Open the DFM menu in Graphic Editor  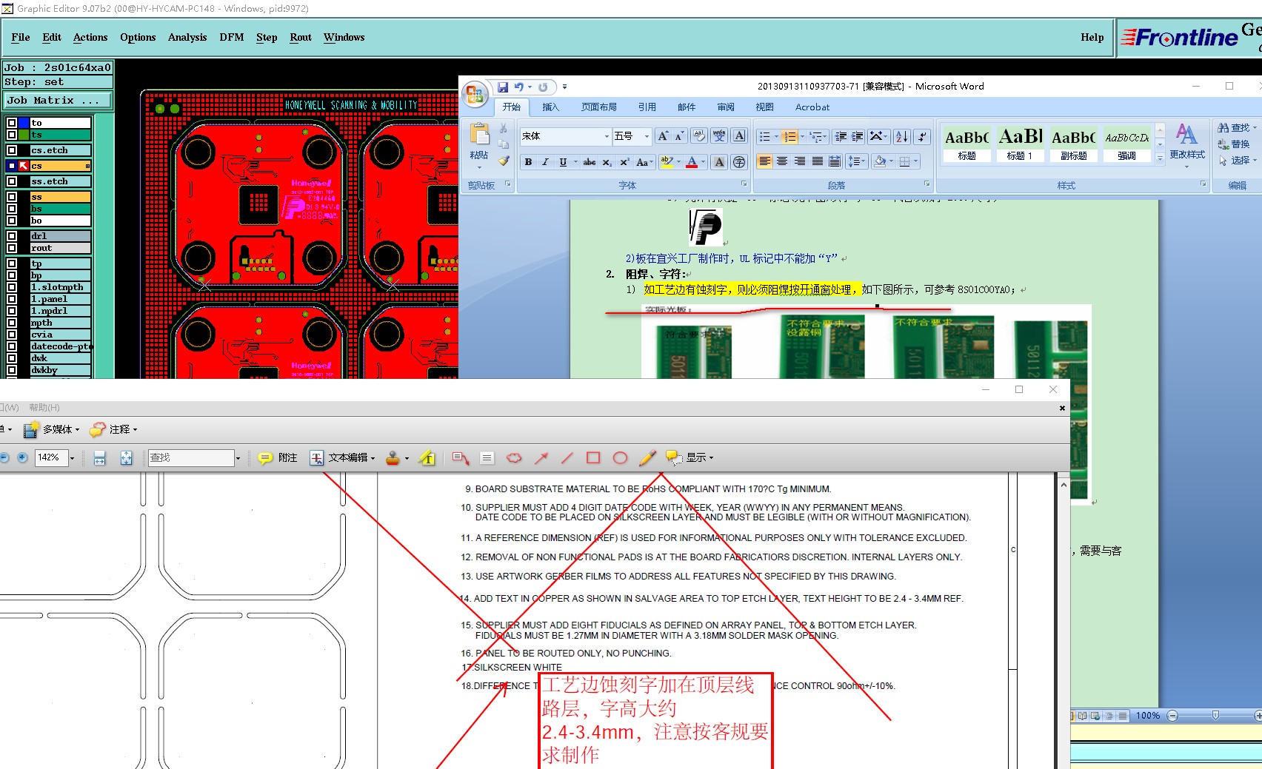232,37
